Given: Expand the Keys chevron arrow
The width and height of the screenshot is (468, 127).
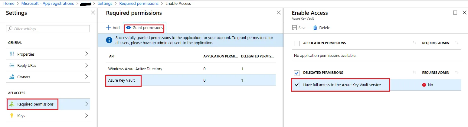Looking at the screenshot, I should 87,116.
